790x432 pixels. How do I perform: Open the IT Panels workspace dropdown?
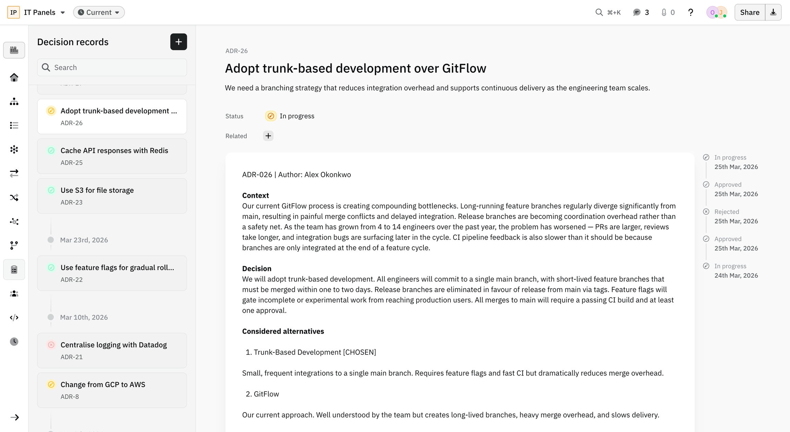(44, 12)
